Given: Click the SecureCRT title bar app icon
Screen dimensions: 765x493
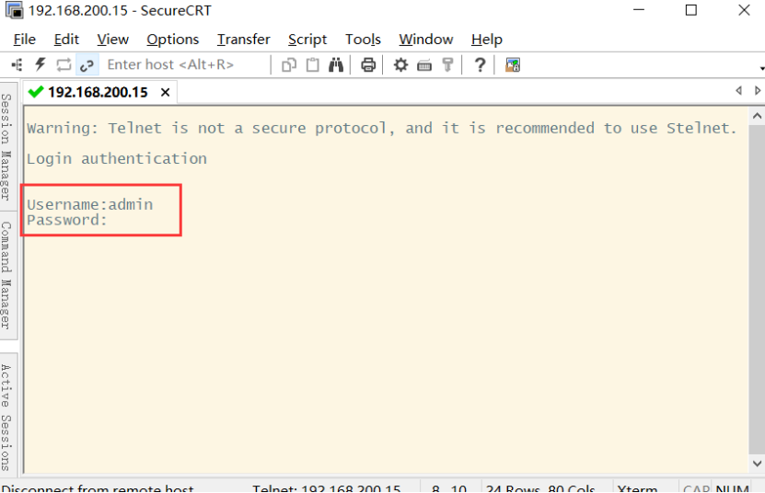Looking at the screenshot, I should tap(14, 10).
